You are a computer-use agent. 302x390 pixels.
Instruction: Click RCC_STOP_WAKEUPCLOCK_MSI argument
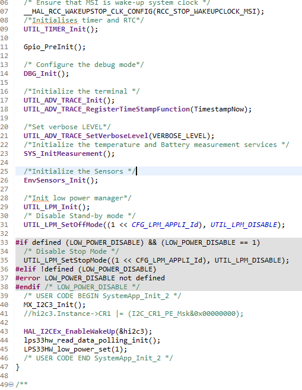(206, 11)
